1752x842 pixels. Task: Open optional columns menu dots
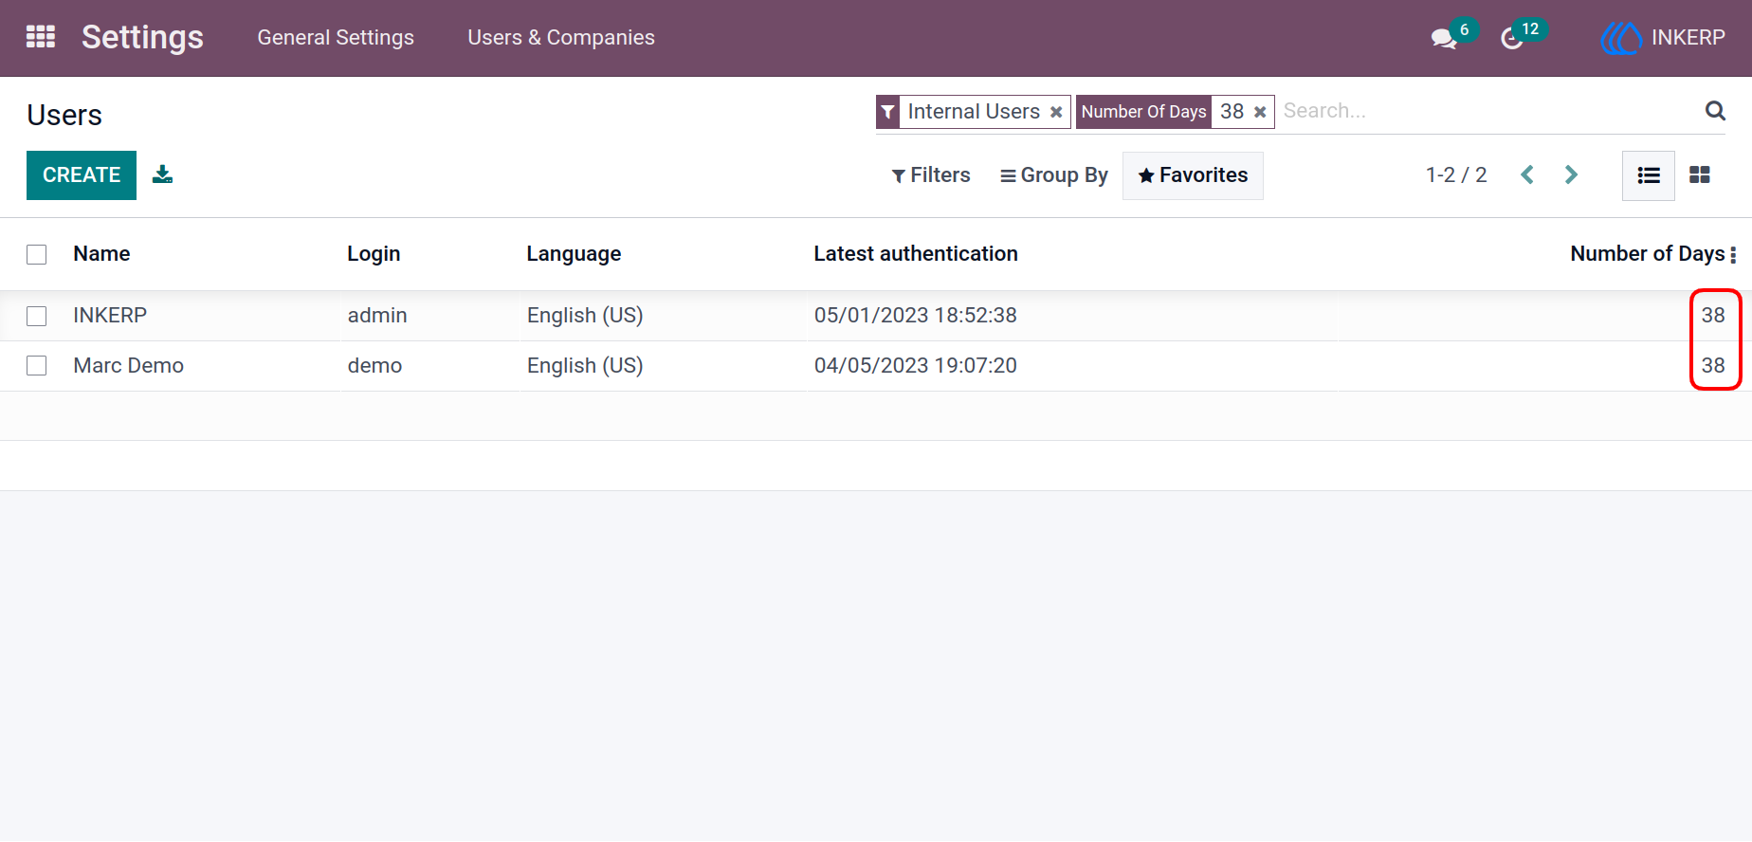click(1733, 254)
